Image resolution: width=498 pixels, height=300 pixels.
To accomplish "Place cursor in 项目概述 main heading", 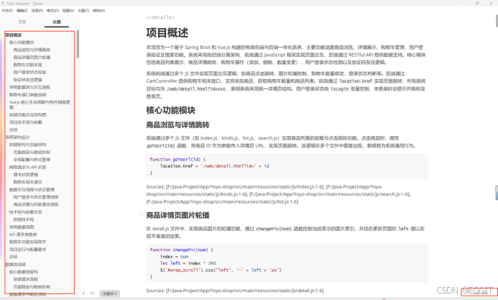I will 167,32.
